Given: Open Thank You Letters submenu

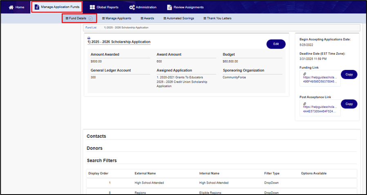Looking at the screenshot, I should (217, 18).
